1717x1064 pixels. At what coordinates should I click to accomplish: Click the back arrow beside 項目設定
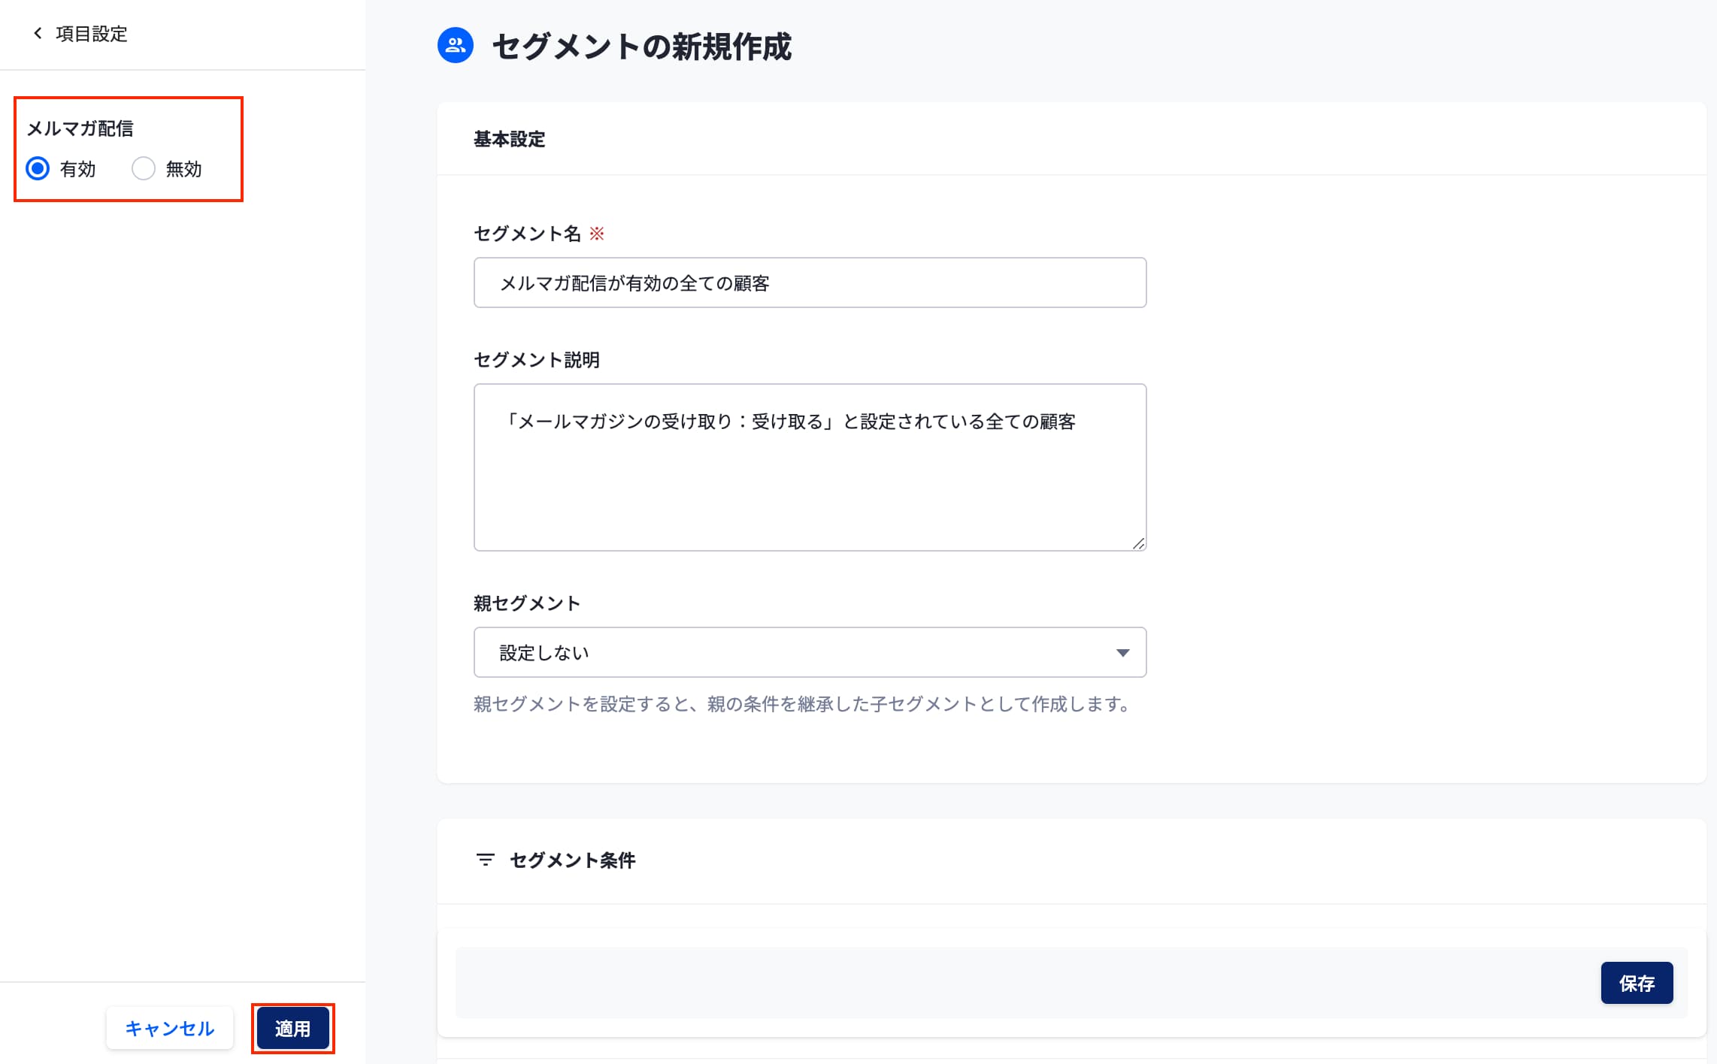tap(36, 33)
